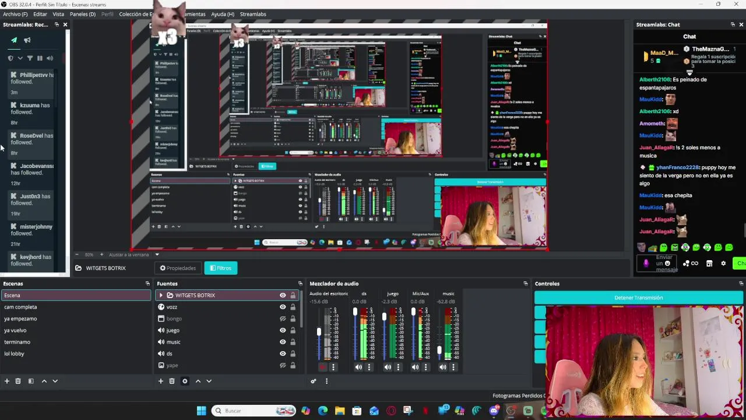Undock the Streamlabs Recent Events panel
This screenshot has width=746, height=420.
pyautogui.click(x=57, y=24)
